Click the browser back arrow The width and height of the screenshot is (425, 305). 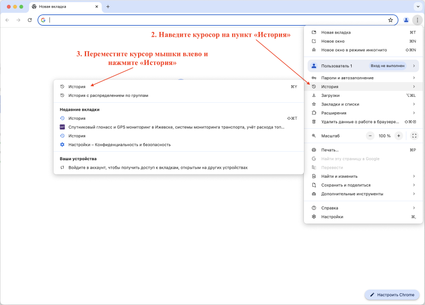click(7, 20)
